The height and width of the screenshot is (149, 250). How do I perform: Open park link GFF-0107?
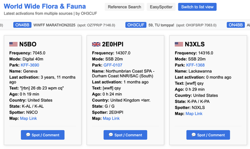[113, 65]
